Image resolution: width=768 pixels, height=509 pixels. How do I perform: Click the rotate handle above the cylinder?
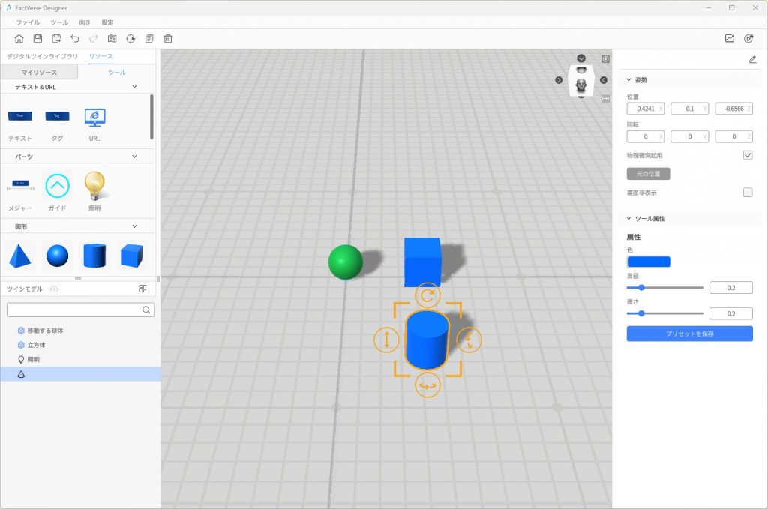[427, 295]
